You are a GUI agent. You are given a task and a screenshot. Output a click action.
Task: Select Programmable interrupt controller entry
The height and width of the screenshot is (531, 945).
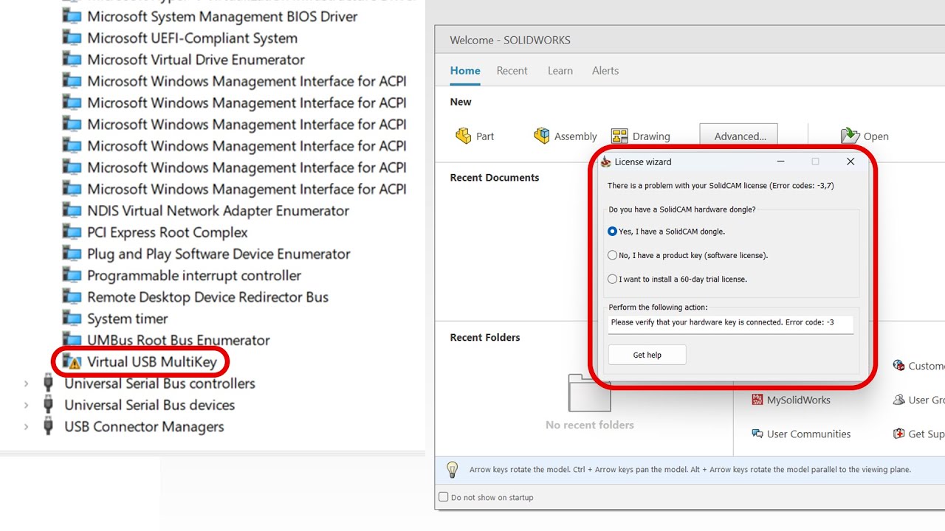tap(194, 275)
